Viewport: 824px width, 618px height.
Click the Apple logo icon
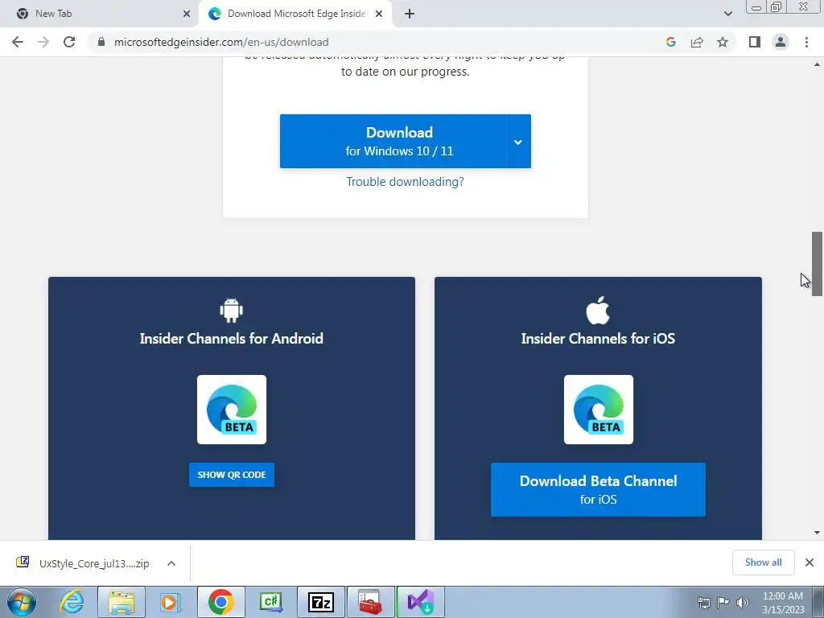tap(598, 310)
